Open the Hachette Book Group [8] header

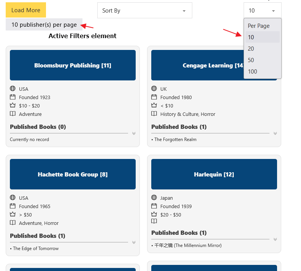click(73, 175)
